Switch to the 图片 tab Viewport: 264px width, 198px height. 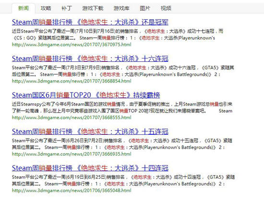coord(144,8)
